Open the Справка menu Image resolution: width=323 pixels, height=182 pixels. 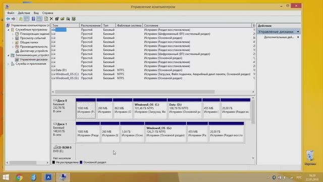47,13
